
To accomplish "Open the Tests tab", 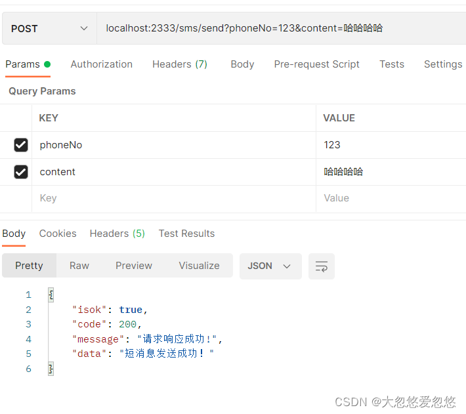I will (x=392, y=64).
